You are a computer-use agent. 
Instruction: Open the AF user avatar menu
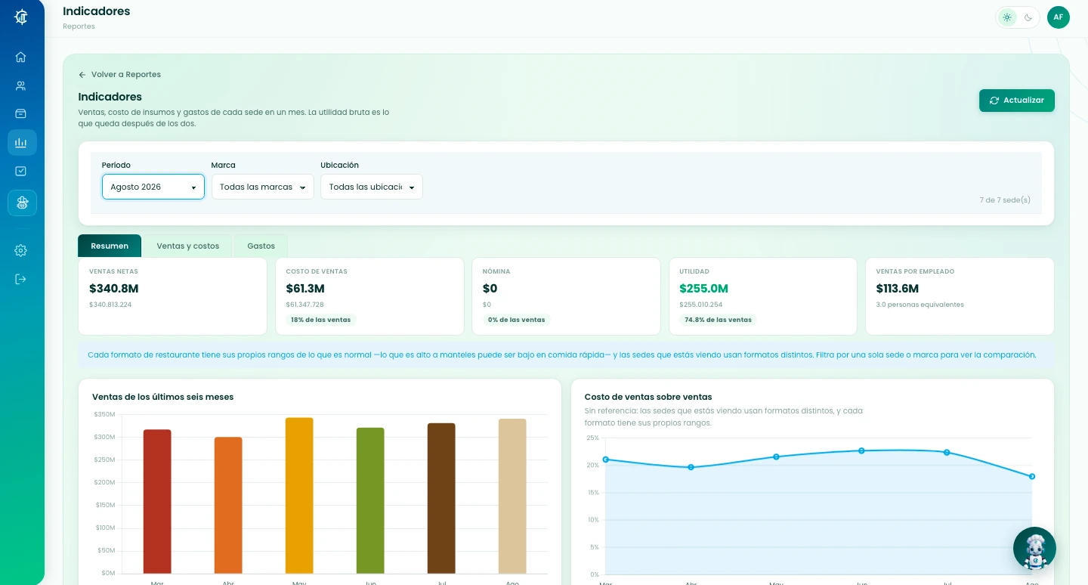pos(1059,17)
